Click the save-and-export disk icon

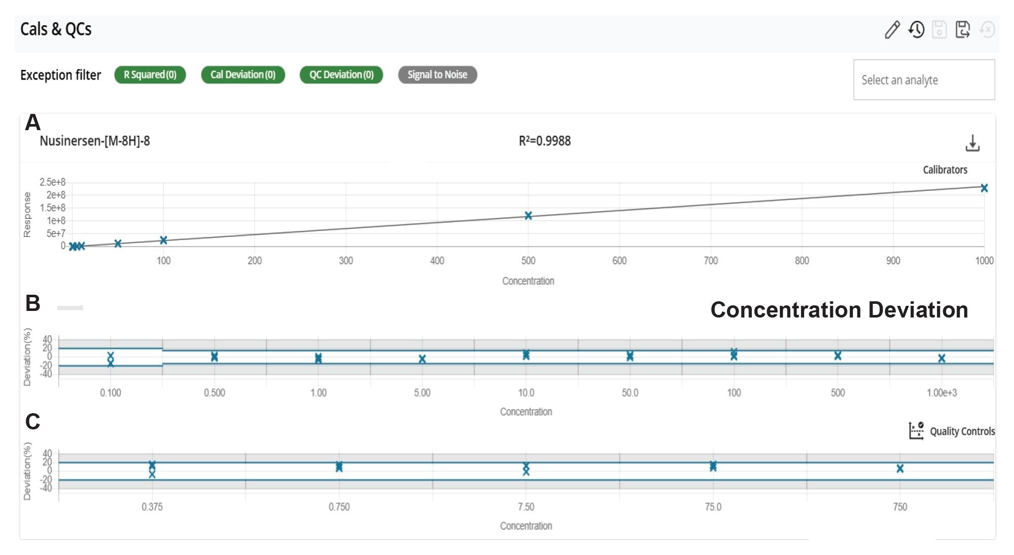pyautogui.click(x=962, y=29)
